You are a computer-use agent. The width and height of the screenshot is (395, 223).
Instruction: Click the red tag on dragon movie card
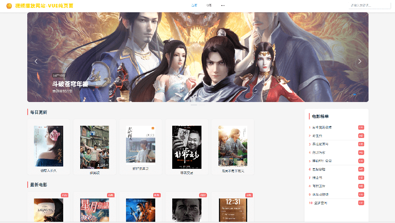65,195
